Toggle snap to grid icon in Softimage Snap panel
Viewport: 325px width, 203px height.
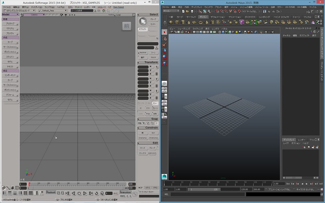click(156, 123)
